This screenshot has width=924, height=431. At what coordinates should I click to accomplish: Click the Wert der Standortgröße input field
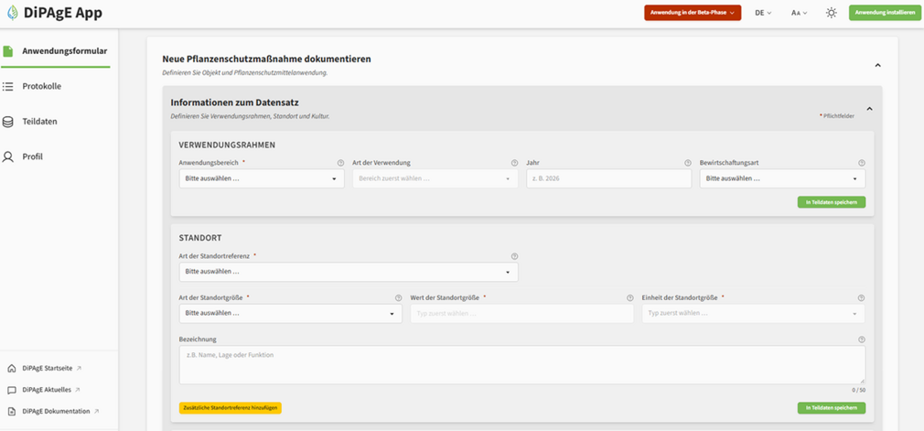click(x=522, y=314)
